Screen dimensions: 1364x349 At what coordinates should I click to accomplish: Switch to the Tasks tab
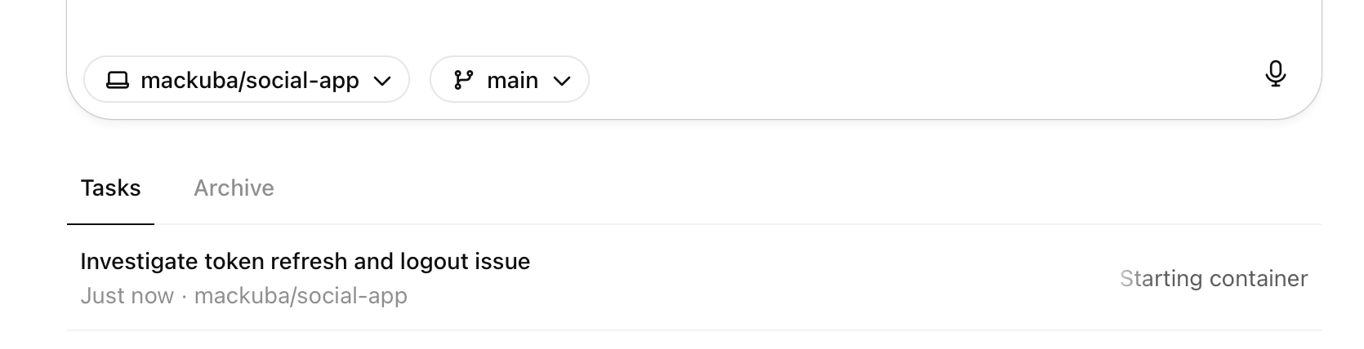click(110, 188)
